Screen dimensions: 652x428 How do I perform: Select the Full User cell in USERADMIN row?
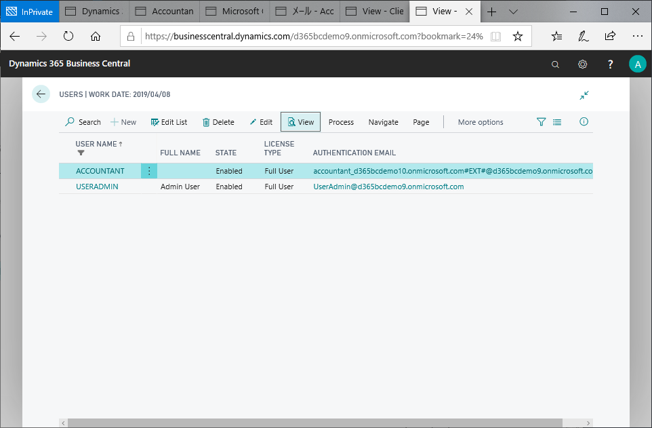(279, 187)
